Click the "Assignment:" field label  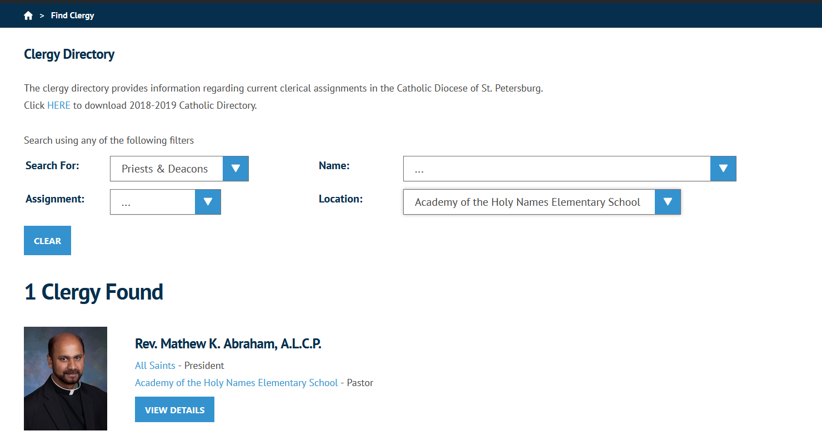[55, 199]
